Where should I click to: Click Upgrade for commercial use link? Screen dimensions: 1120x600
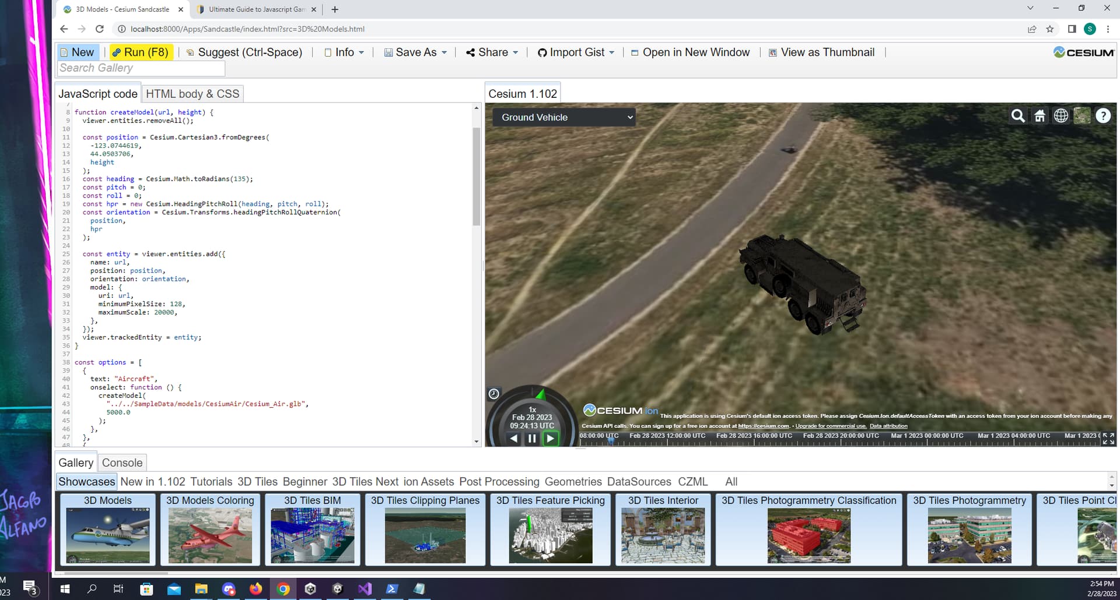click(x=831, y=426)
